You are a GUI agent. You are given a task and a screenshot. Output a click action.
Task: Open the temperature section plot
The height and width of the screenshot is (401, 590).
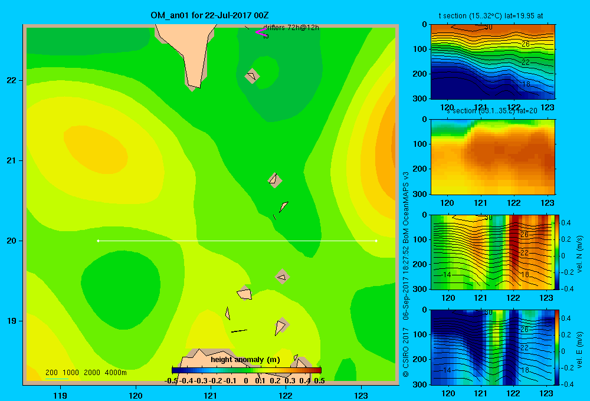pos(493,61)
